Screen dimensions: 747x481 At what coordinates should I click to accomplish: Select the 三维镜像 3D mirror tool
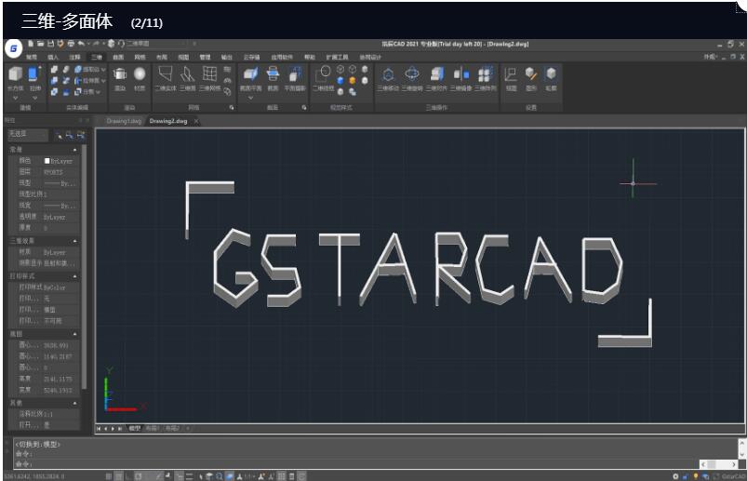coord(461,78)
